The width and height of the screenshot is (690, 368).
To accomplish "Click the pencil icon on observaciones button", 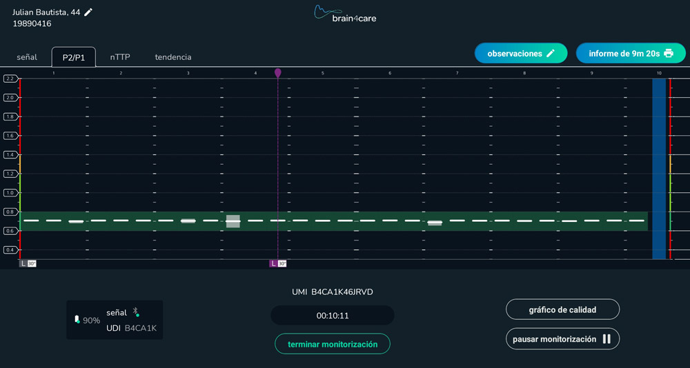I will click(x=551, y=53).
